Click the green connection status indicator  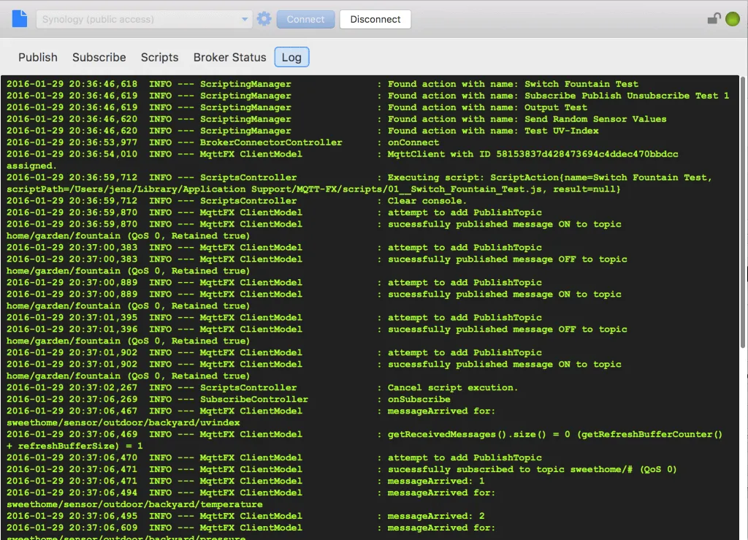732,19
